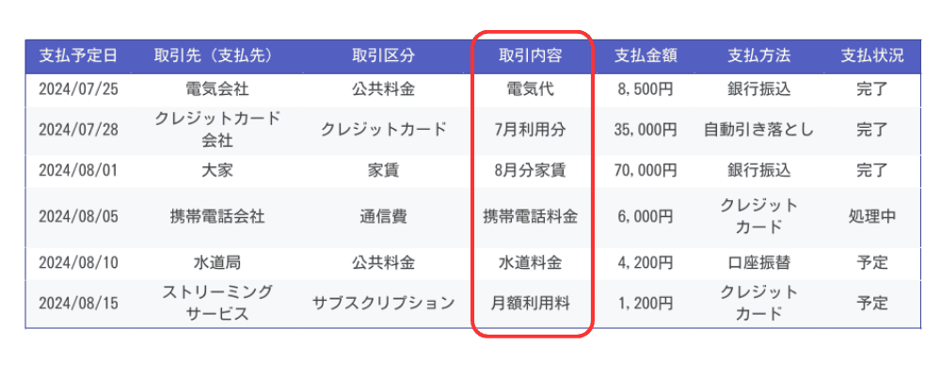Screen dimensions: 941x376
Task: Select the 取引区分 header cell
Action: point(383,56)
